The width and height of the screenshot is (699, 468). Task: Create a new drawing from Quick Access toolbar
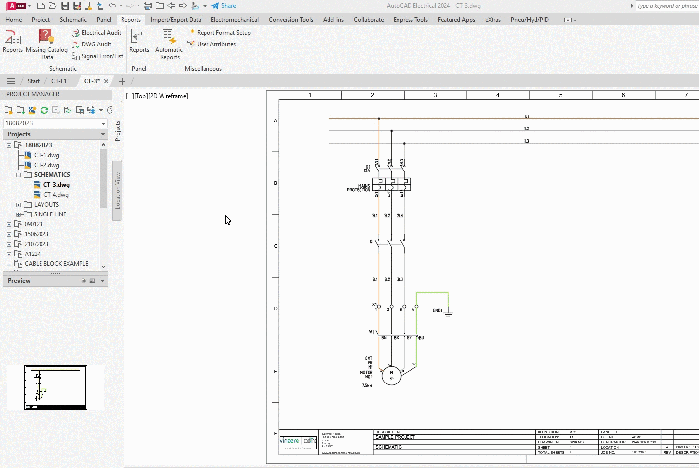(41, 6)
